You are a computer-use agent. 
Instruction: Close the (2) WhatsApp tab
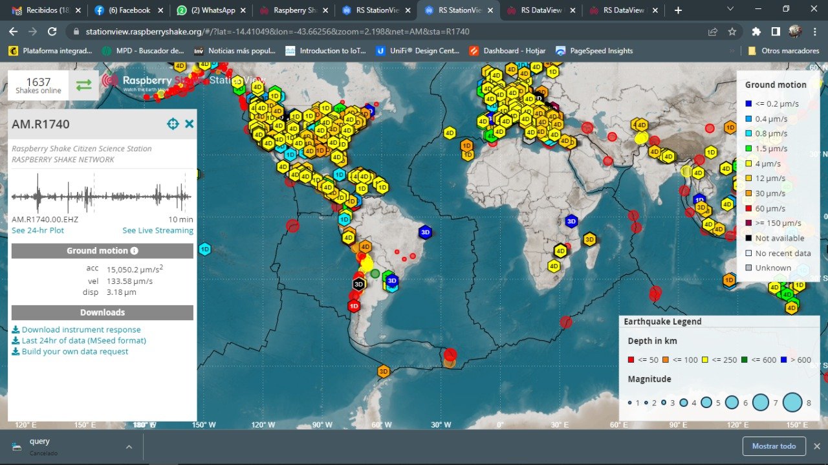tap(243, 10)
